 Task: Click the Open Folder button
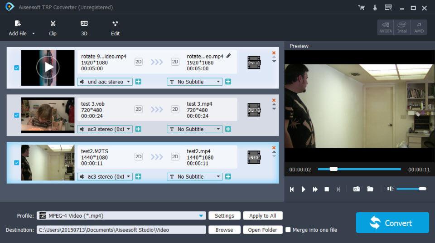click(x=263, y=230)
